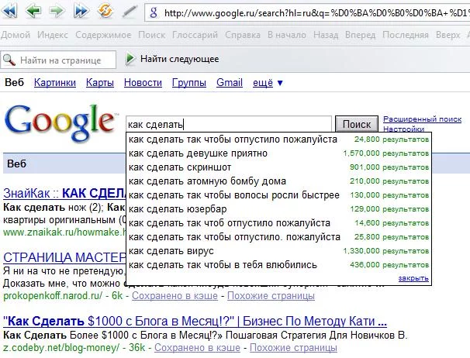
Task: Expand the 'ещё' dropdown menu
Action: 268,82
